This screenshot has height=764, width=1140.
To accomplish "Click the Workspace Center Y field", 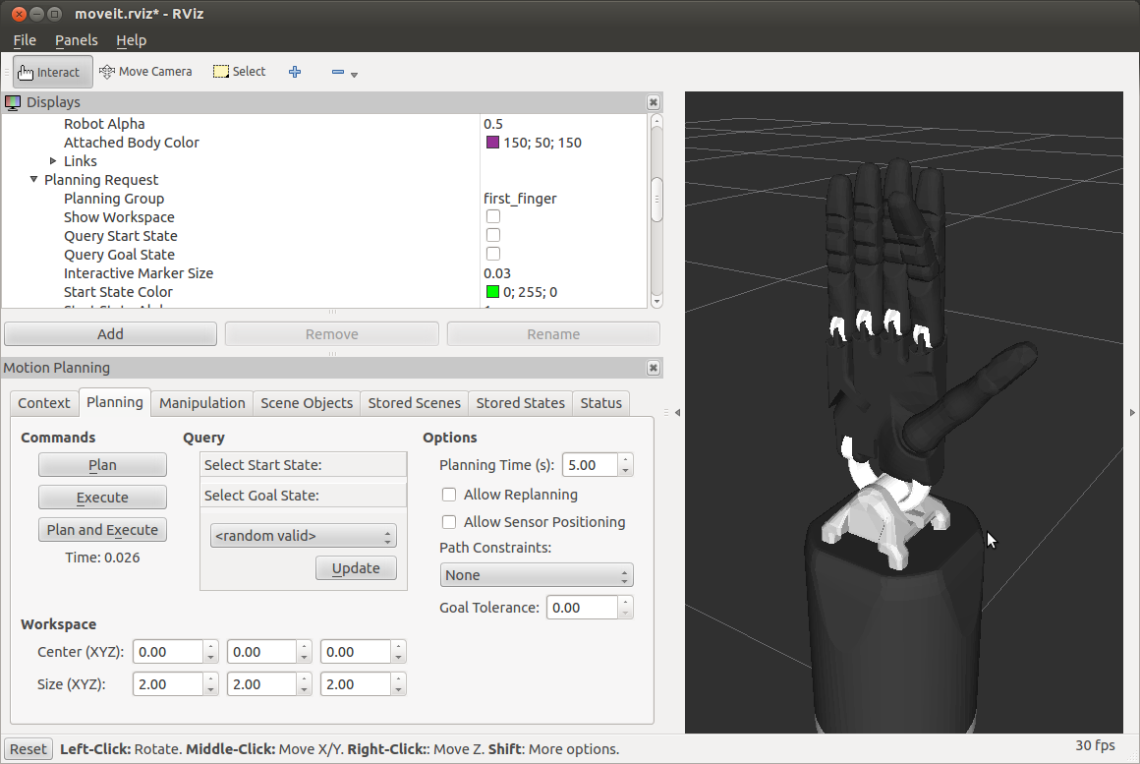I will click(x=261, y=652).
